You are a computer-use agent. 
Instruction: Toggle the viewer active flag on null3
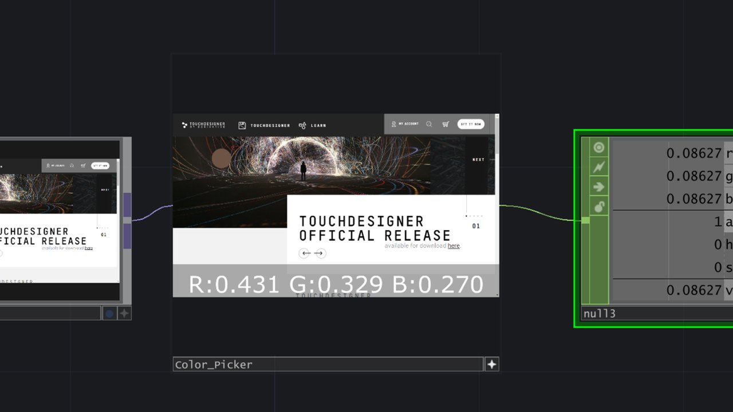pos(599,148)
